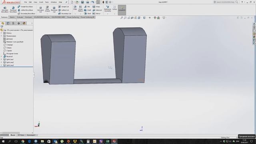Image resolution: width=256 pixels, height=144 pixels.
Task: Open the ConfigurationManager tab
Action: point(13,23)
